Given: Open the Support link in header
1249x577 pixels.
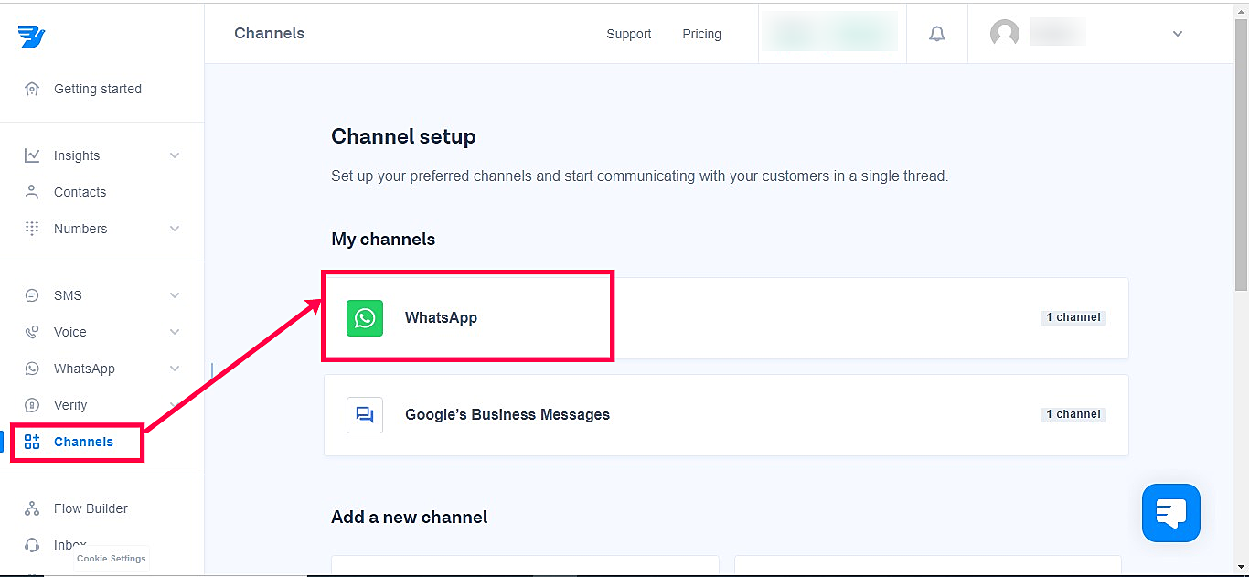Looking at the screenshot, I should click(629, 34).
